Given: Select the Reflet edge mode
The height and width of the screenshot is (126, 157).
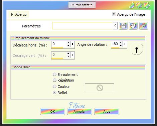Looking at the screenshot, I should (54, 93).
